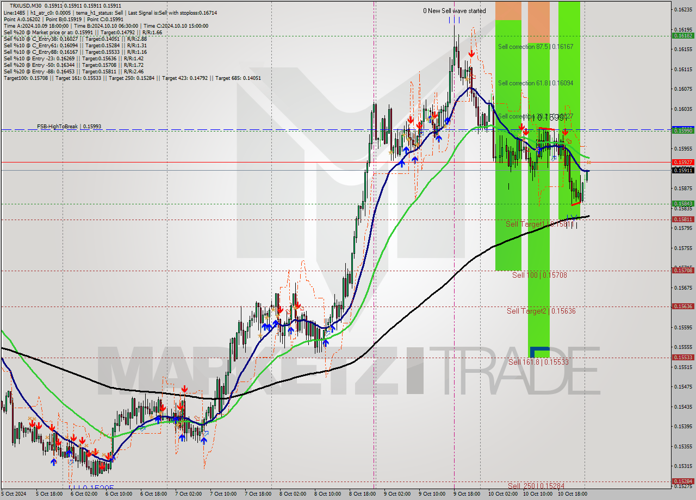
Task: Click the 'Sell %20 @ Entry -88' info line
Action: (73, 72)
